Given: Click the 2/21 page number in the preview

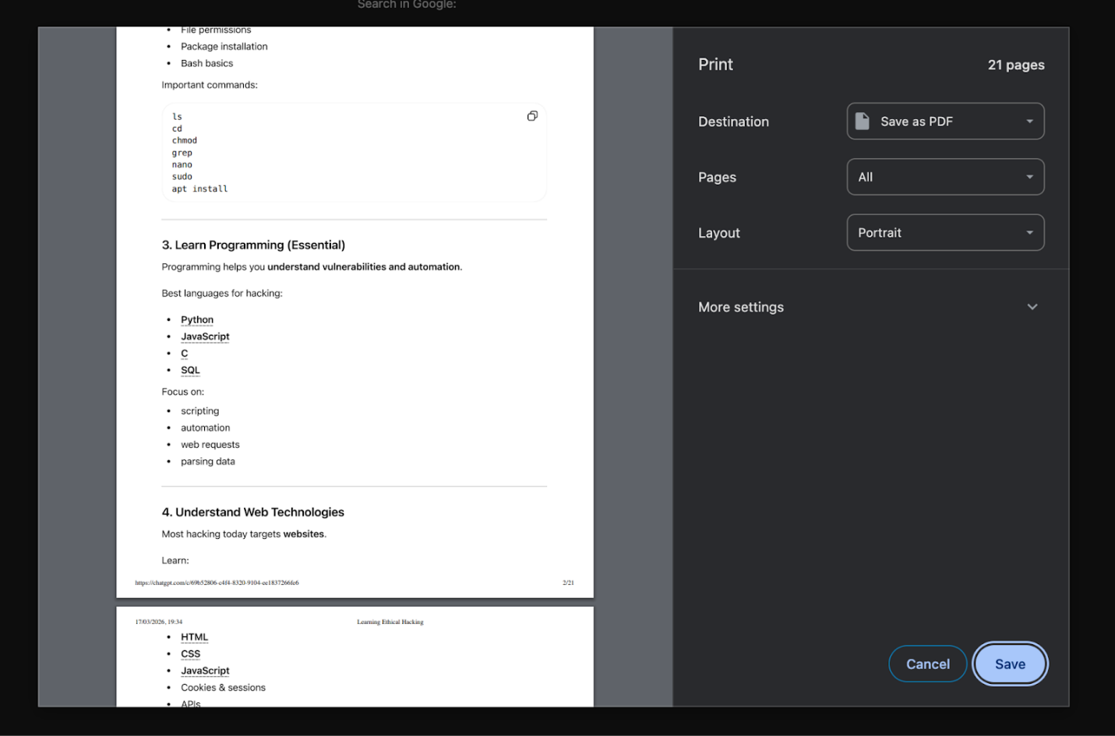Looking at the screenshot, I should [568, 582].
